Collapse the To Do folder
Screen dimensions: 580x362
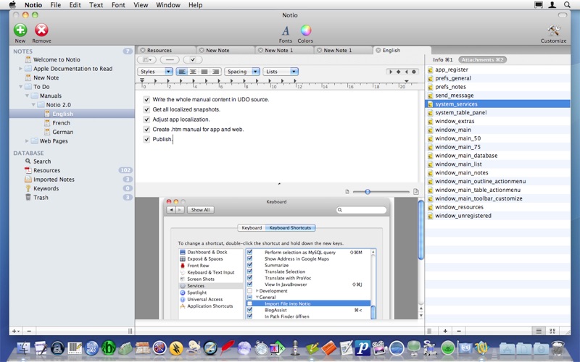coord(21,87)
